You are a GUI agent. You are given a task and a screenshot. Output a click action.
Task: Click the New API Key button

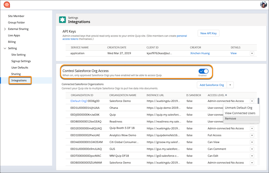tap(208, 33)
